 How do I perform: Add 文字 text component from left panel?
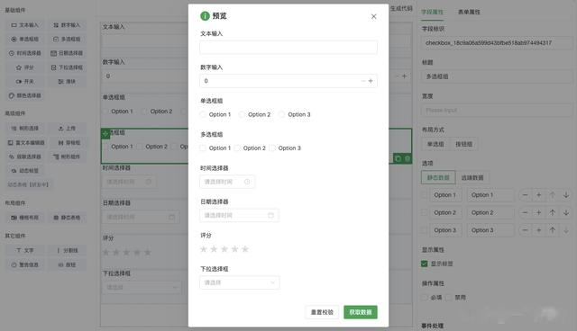24,251
